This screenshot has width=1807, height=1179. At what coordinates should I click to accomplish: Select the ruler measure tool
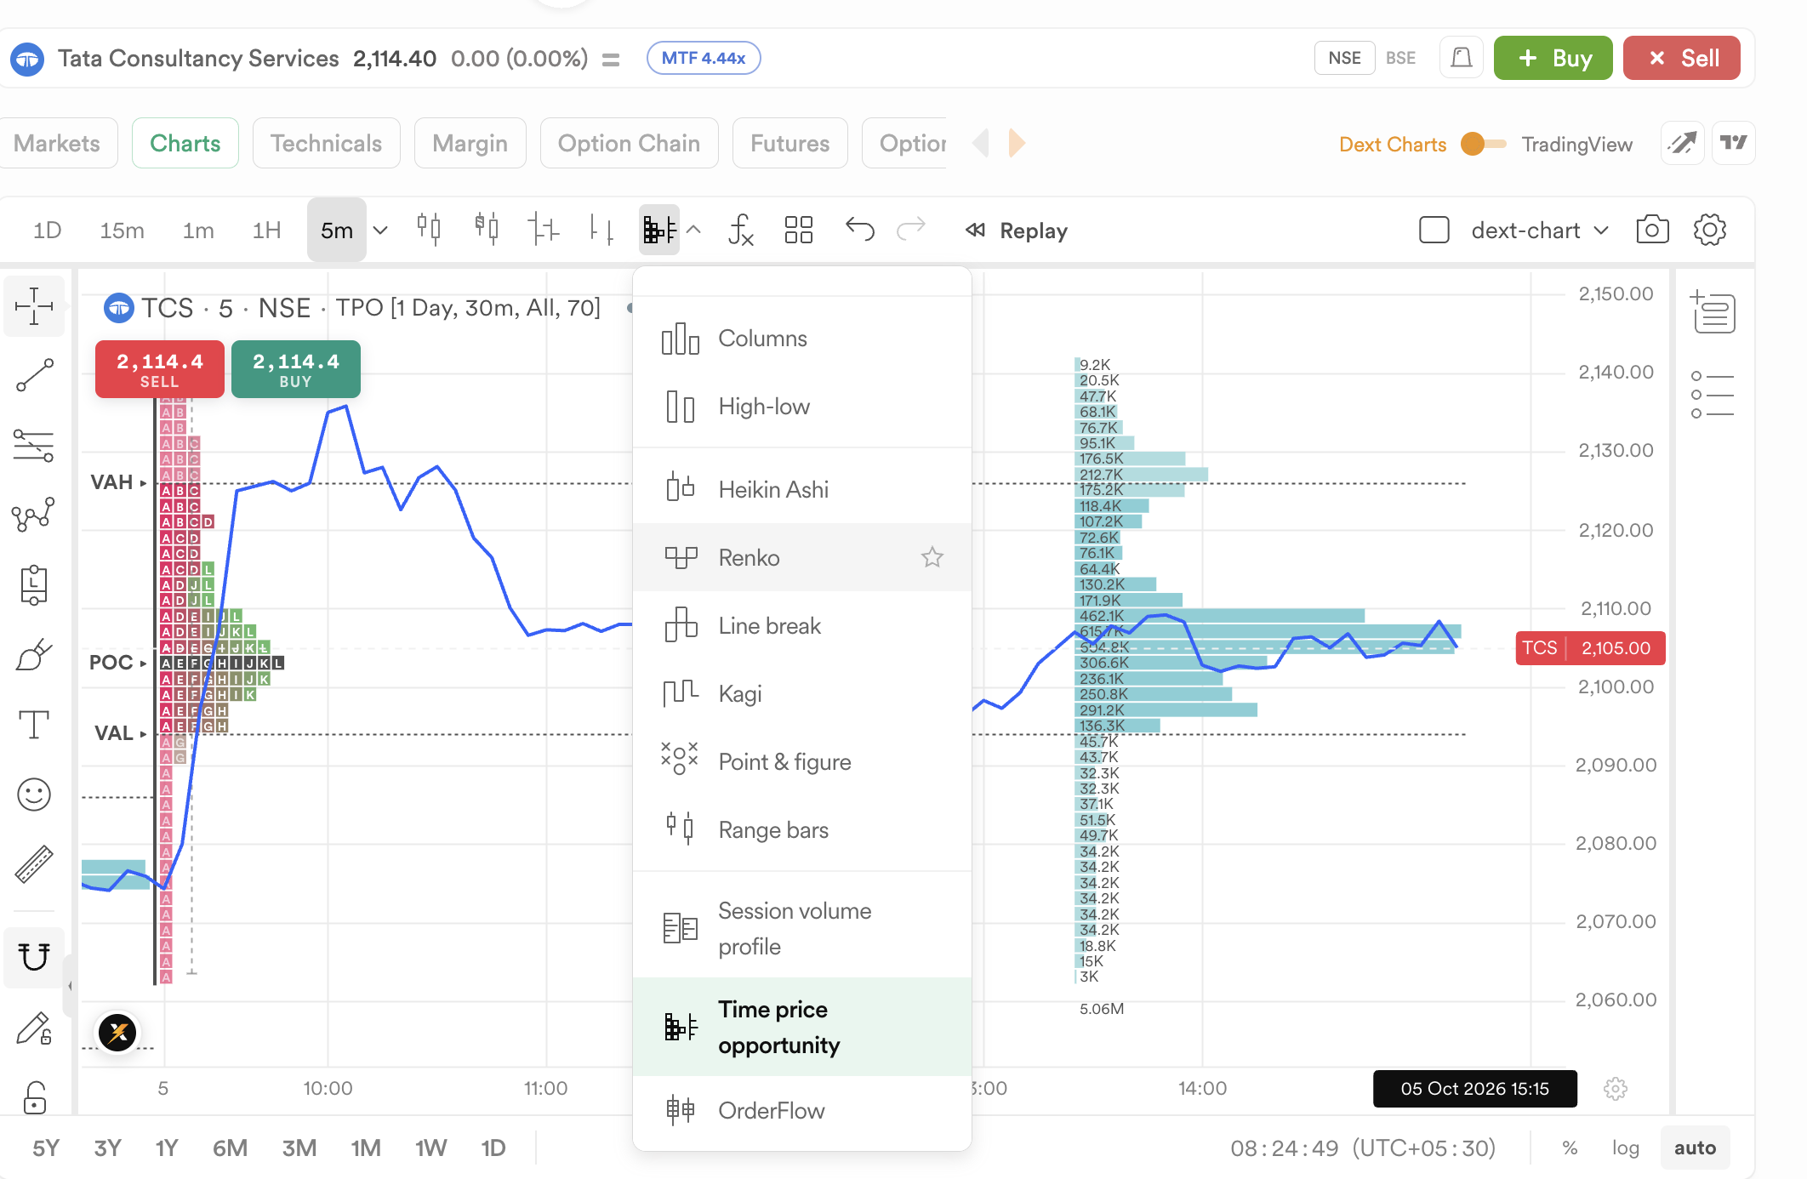coord(34,864)
